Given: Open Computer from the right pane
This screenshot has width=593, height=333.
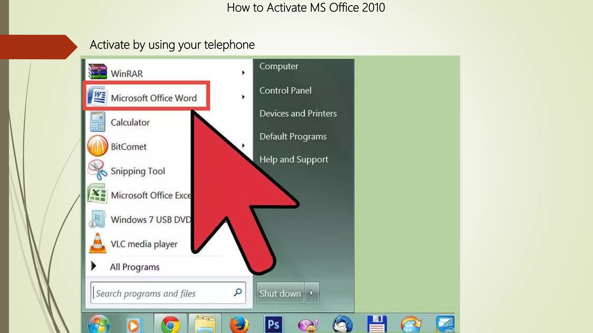Looking at the screenshot, I should [279, 66].
